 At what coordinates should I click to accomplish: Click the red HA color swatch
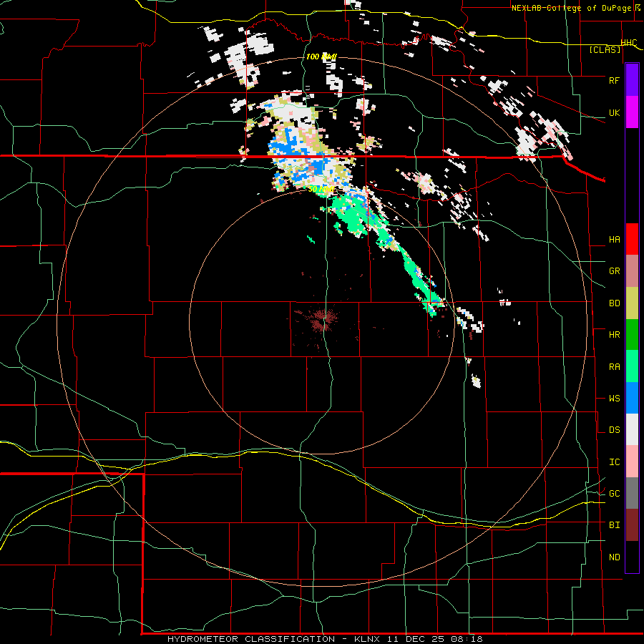[632, 239]
